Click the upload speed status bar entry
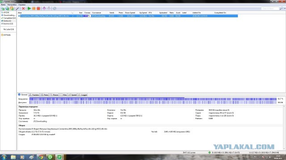 264,152
